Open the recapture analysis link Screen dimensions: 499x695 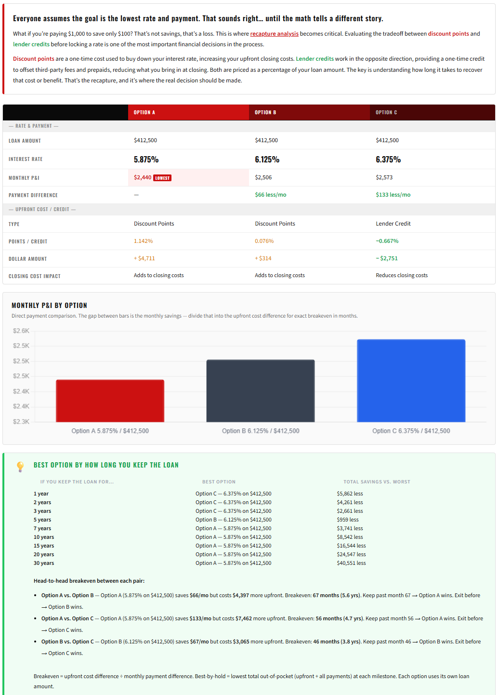pyautogui.click(x=274, y=34)
